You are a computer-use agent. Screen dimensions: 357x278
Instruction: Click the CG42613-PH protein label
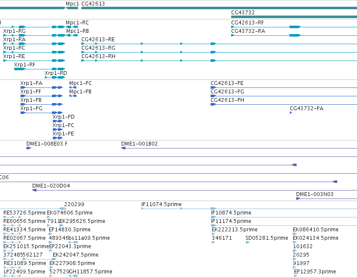coord(227,100)
